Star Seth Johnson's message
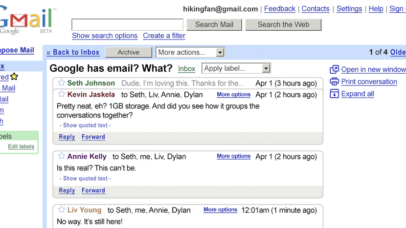The width and height of the screenshot is (406, 228). (61, 83)
